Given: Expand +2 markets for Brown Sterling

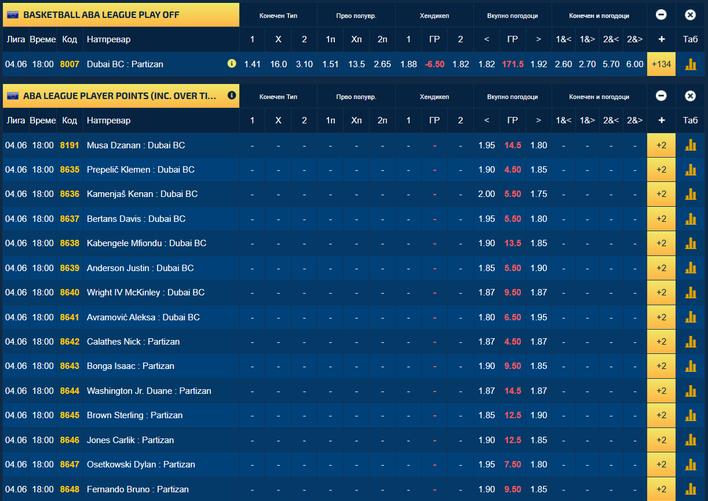Looking at the screenshot, I should click(661, 415).
